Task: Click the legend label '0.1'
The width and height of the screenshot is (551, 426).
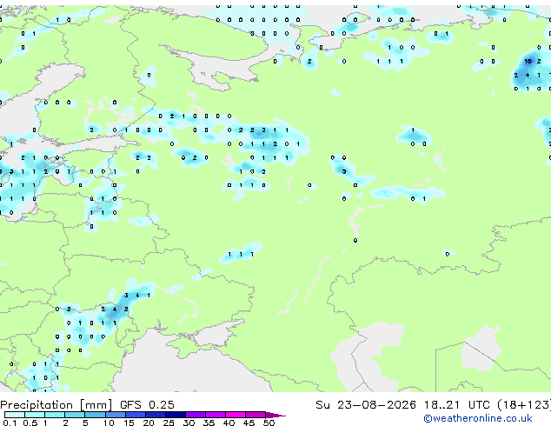Action: [10, 423]
